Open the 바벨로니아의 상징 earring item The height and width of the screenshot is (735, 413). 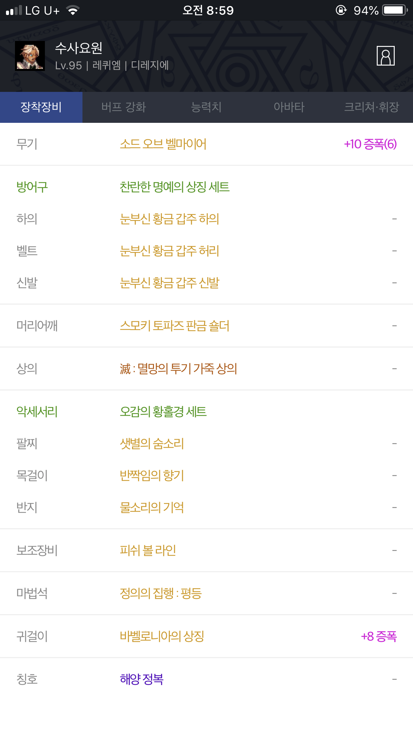162,636
